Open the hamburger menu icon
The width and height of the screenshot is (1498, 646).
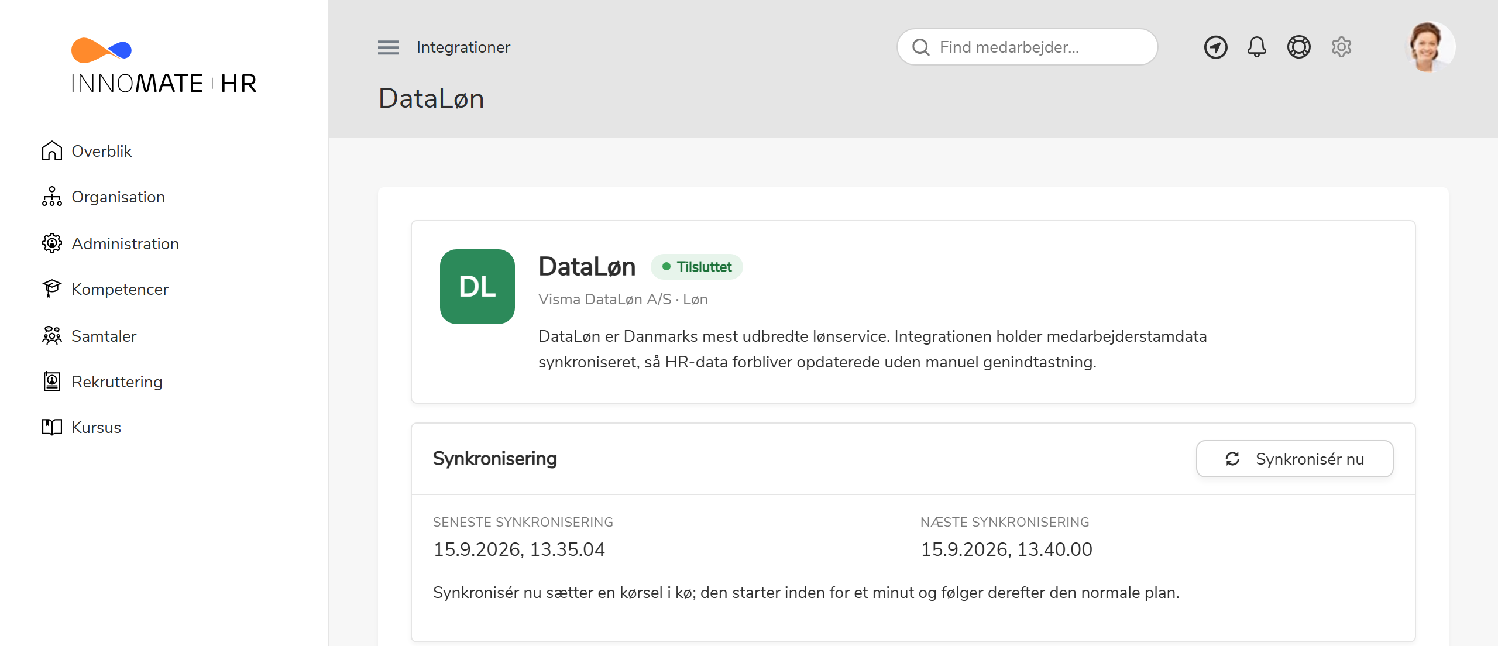coord(389,47)
